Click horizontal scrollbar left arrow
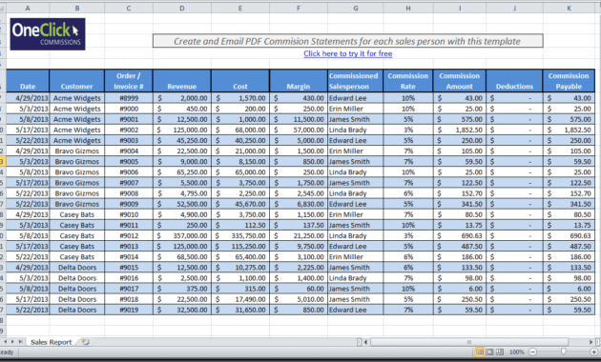 tap(366, 342)
